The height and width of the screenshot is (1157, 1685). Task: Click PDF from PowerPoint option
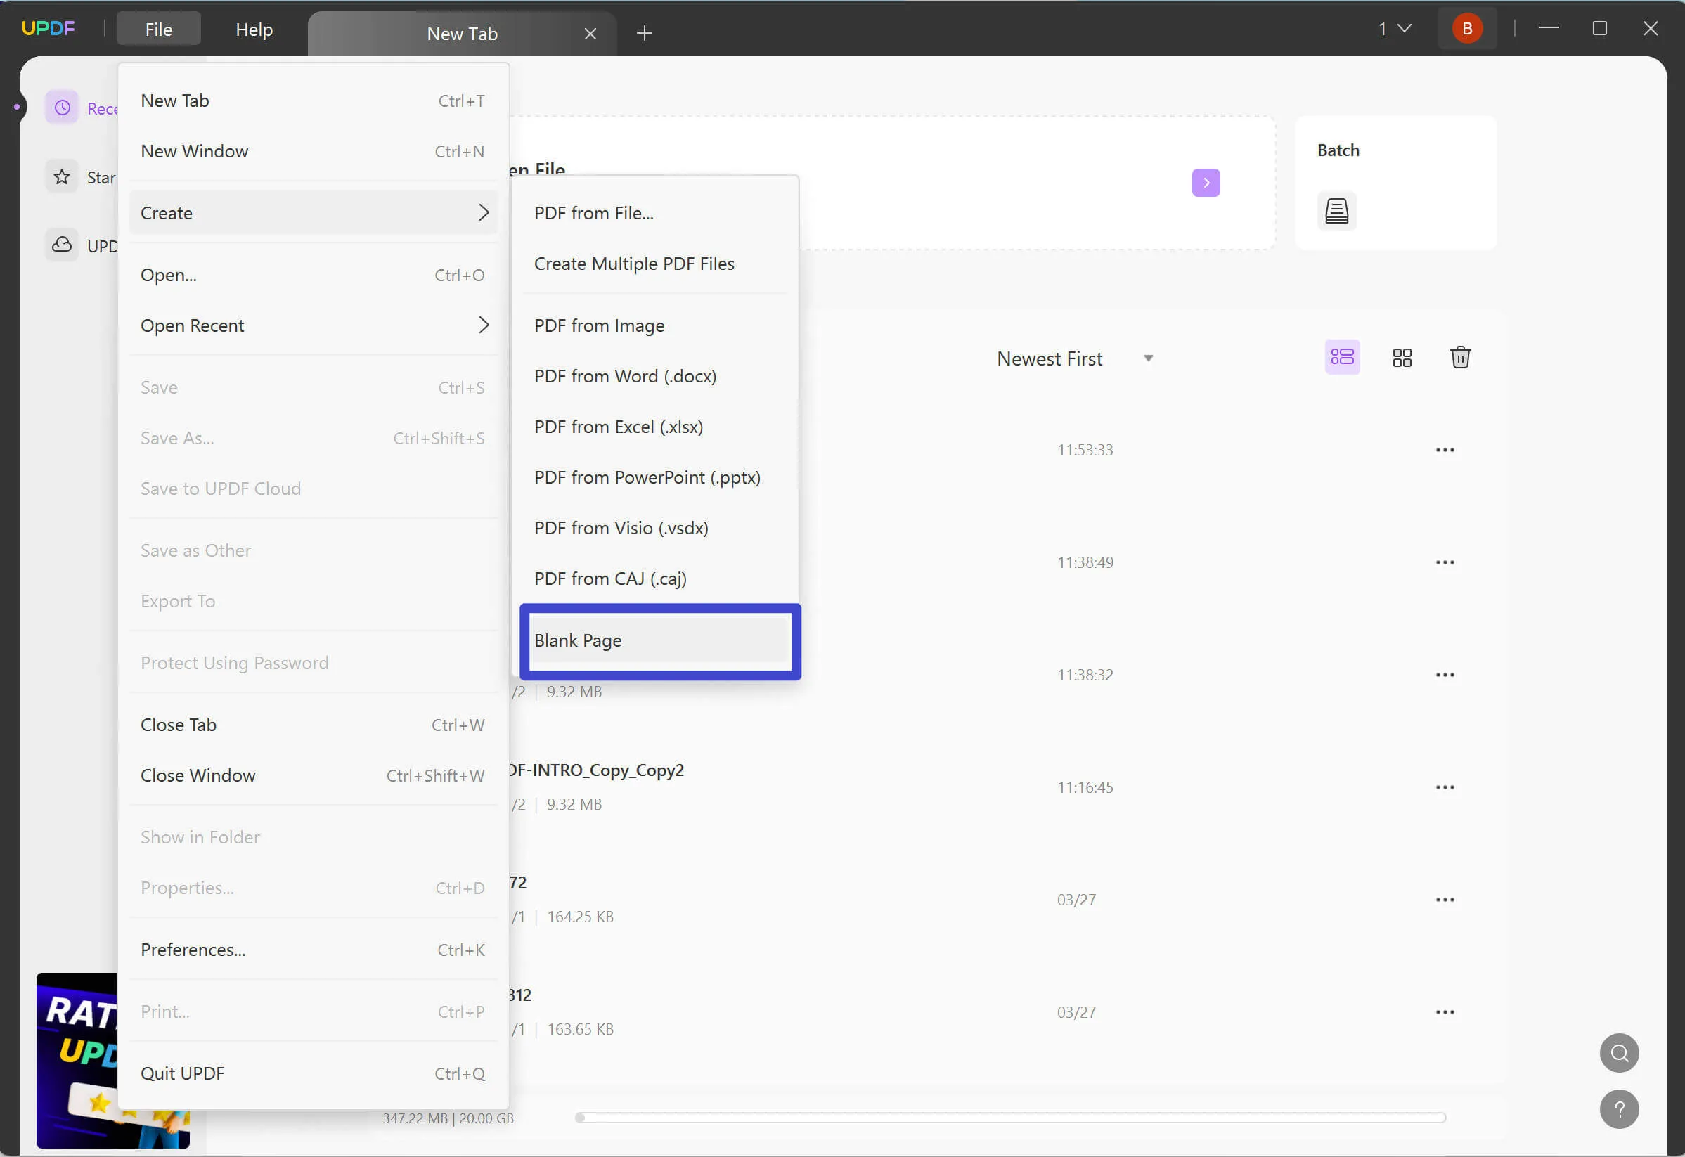[647, 476]
